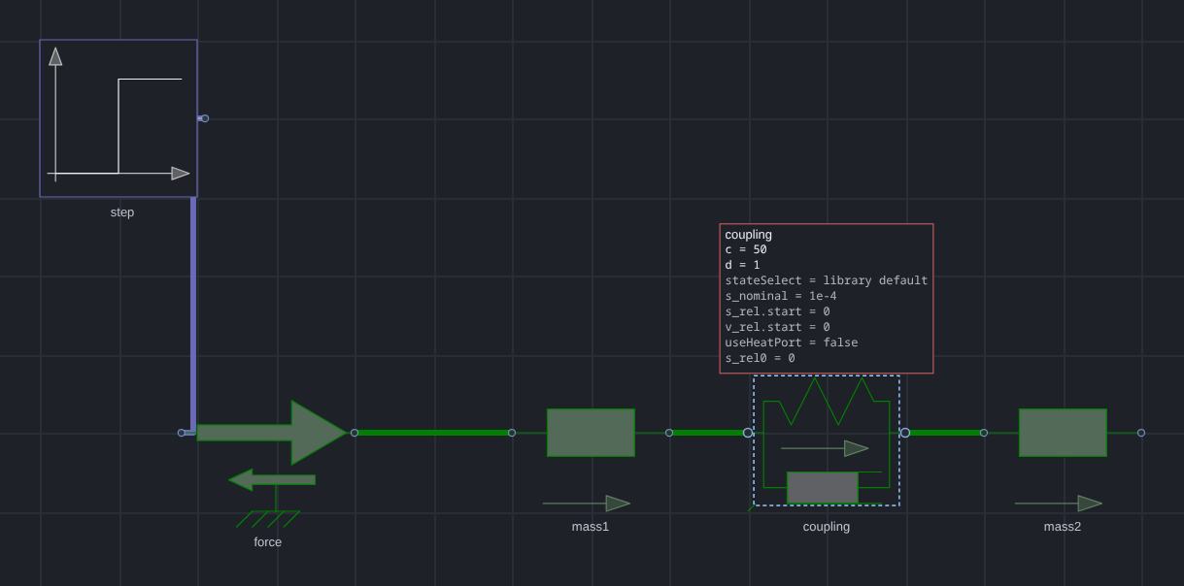Viewport: 1184px width, 586px height.
Task: Click the 'mass1' component label
Action: pyautogui.click(x=591, y=527)
